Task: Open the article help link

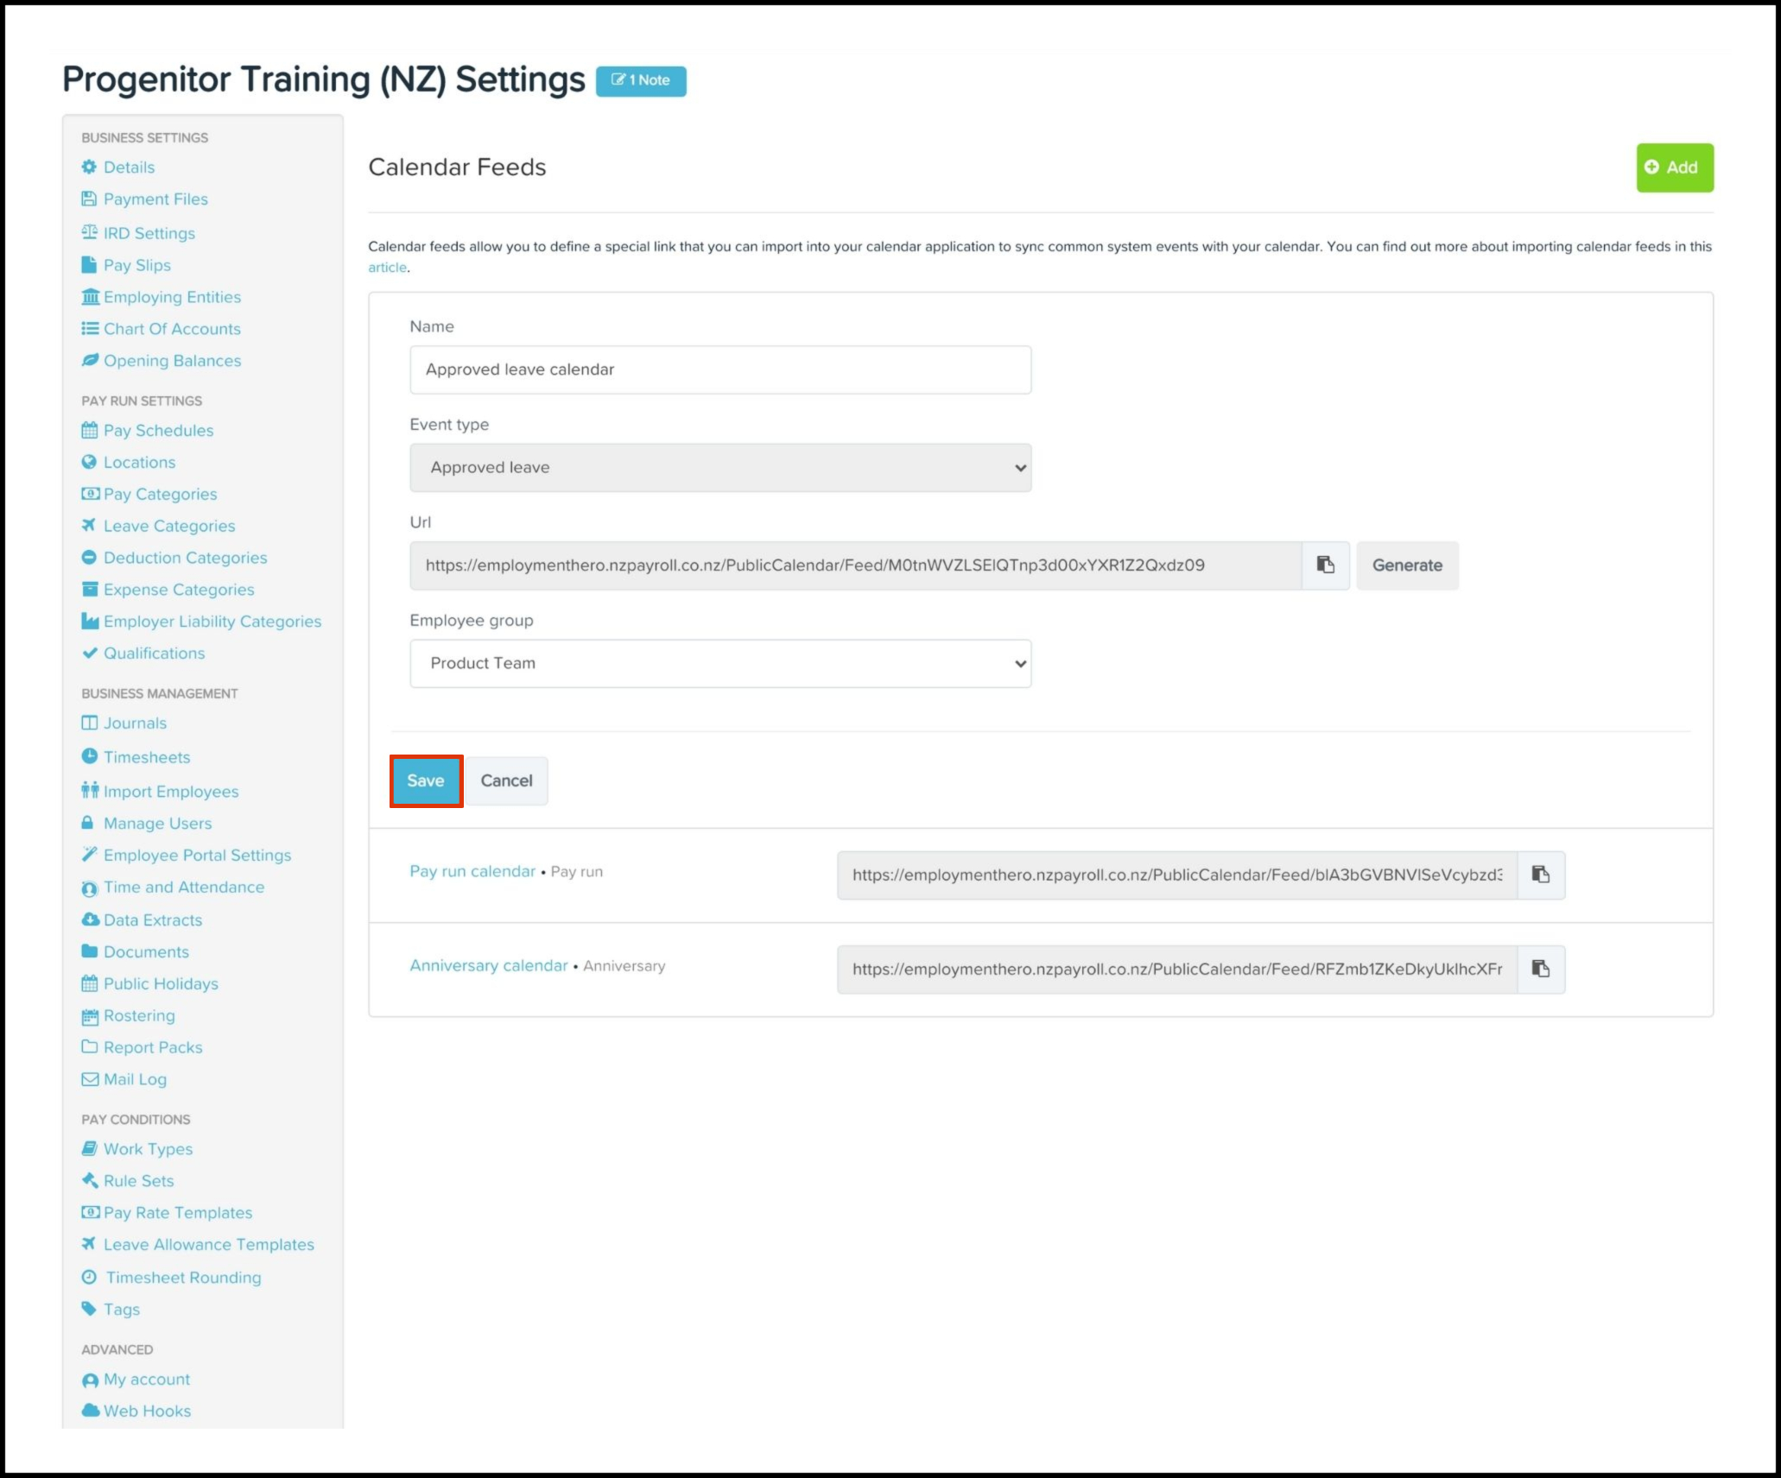Action: (387, 268)
